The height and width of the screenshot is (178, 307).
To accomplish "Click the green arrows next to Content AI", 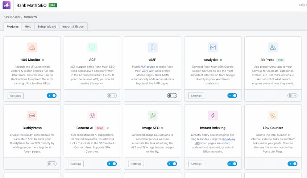I will click(x=108, y=128).
